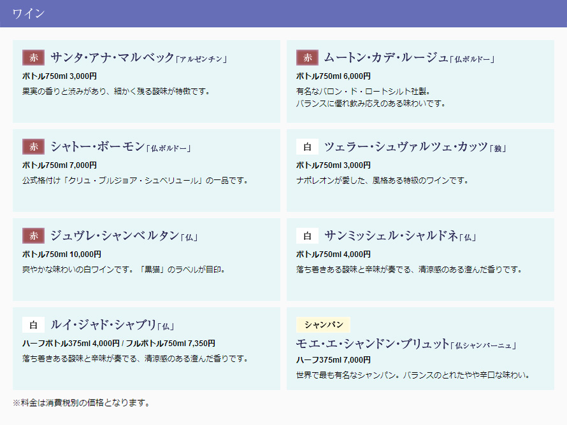
Task: Click the ワイン section header bar
Action: (283, 13)
